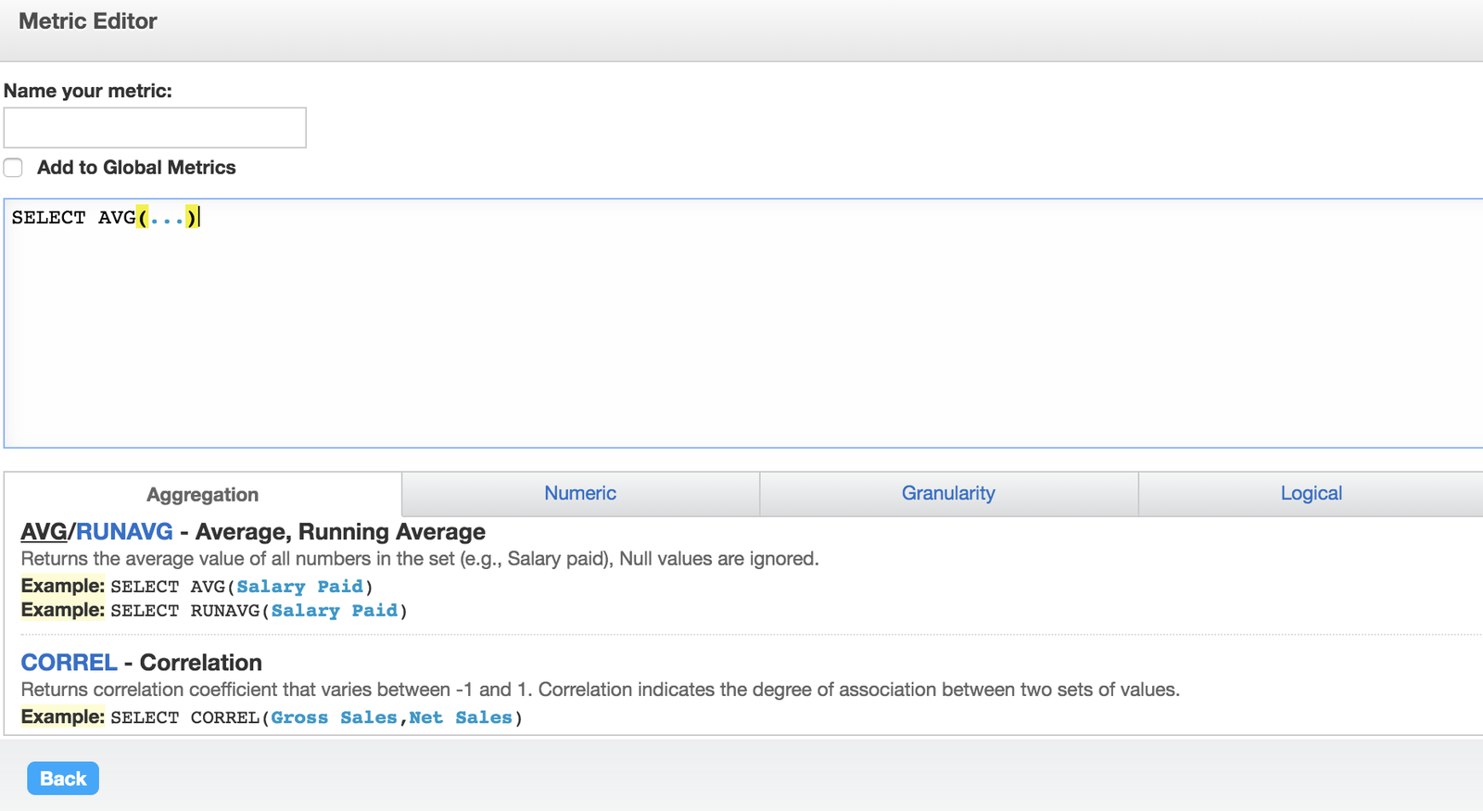1483x811 pixels.
Task: Select Net Sales in the CORREL example
Action: 460,717
